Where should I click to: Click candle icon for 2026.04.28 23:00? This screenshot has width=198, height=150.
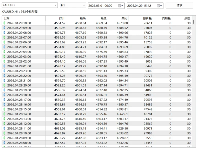click(x=4, y=71)
